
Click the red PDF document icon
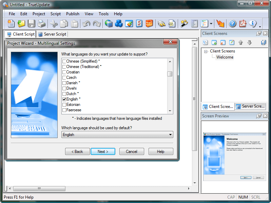pos(243,24)
